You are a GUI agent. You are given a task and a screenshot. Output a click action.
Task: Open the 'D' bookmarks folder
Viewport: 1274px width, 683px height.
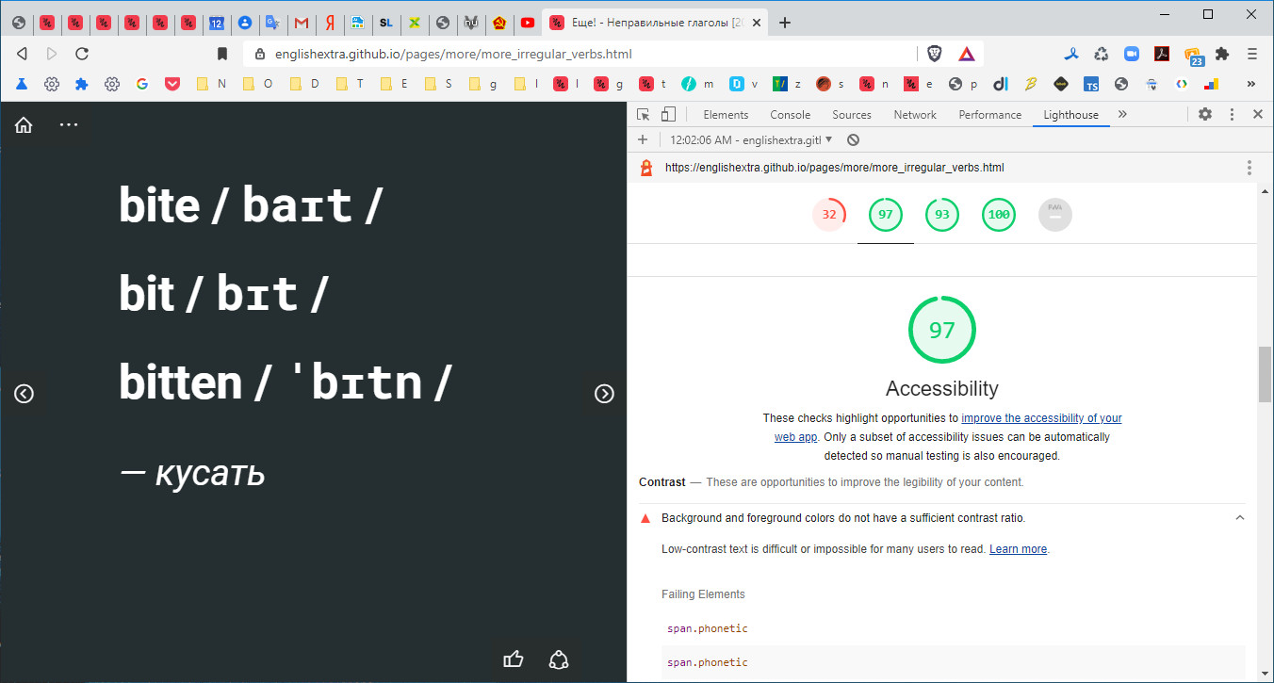pos(304,84)
